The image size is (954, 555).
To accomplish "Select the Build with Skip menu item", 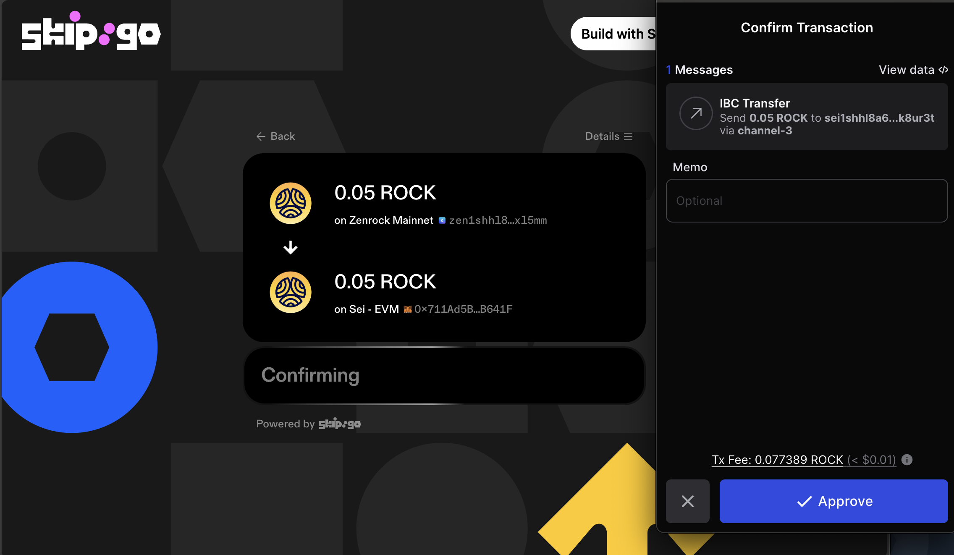I will coord(614,33).
